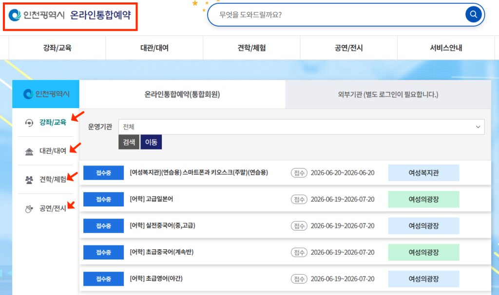Image resolution: width=499 pixels, height=295 pixels.
Task: Switch to the 외부기관 tab
Action: click(388, 94)
